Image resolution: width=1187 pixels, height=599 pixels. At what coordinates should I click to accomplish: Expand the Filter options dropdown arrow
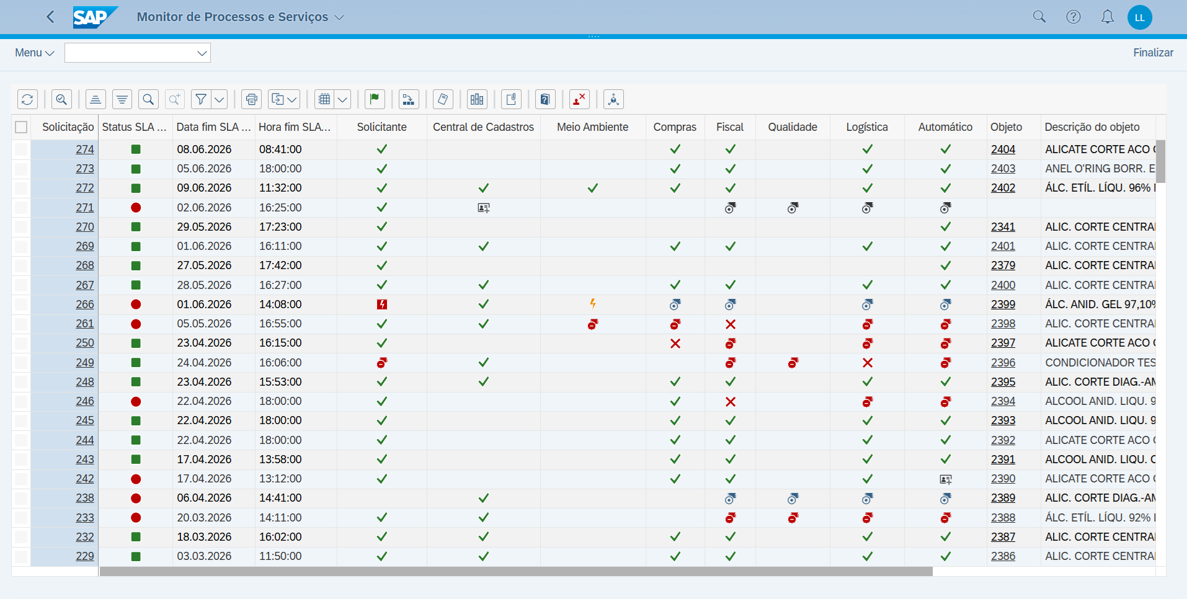click(x=220, y=99)
